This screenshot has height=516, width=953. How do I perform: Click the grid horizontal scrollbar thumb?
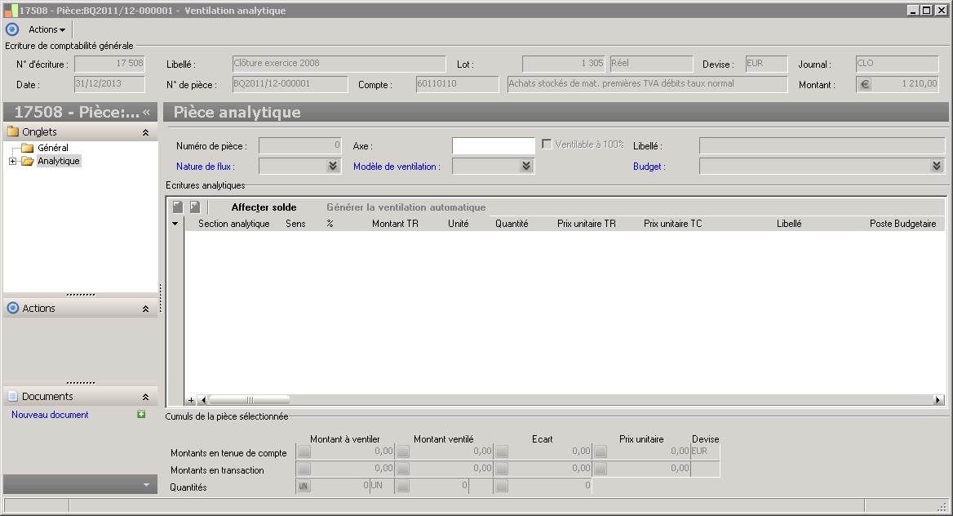[250, 400]
